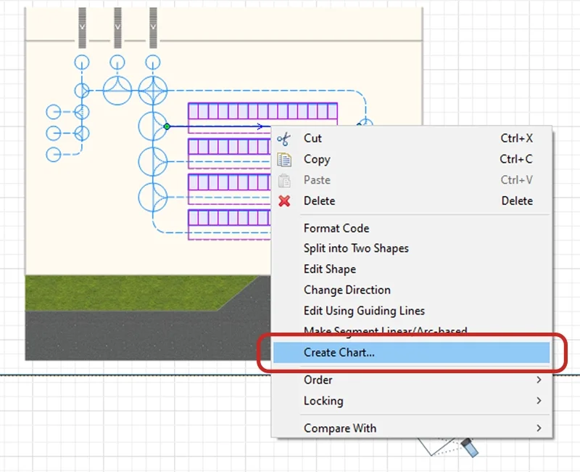Click the Copy documents icon
The image size is (580, 472).
[286, 159]
